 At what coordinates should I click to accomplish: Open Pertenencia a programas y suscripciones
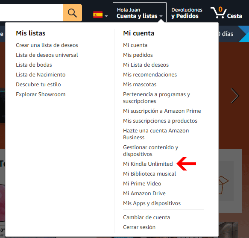coord(157,98)
